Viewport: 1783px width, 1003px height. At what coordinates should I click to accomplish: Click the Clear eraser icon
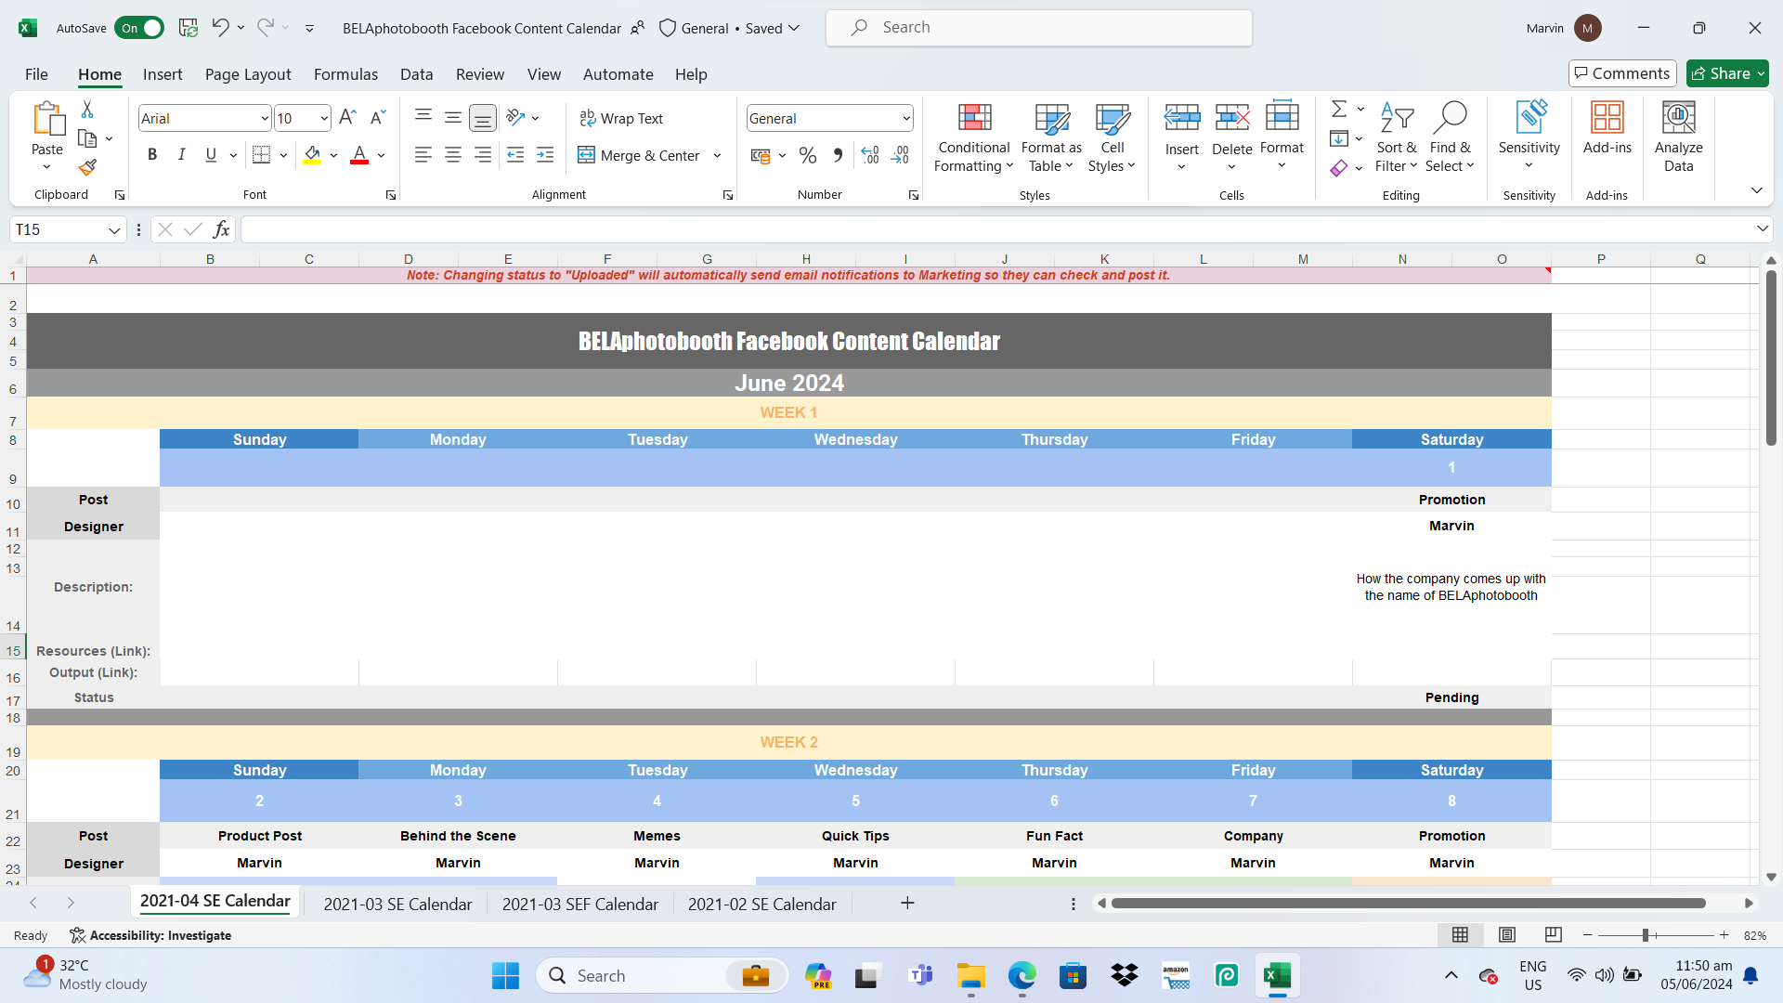[x=1339, y=168]
